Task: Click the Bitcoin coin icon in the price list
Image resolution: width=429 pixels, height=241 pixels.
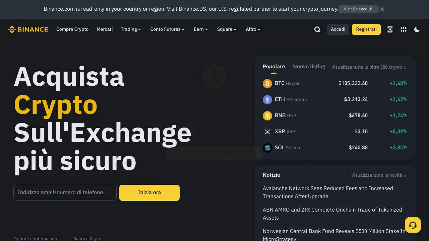Action: [267, 83]
